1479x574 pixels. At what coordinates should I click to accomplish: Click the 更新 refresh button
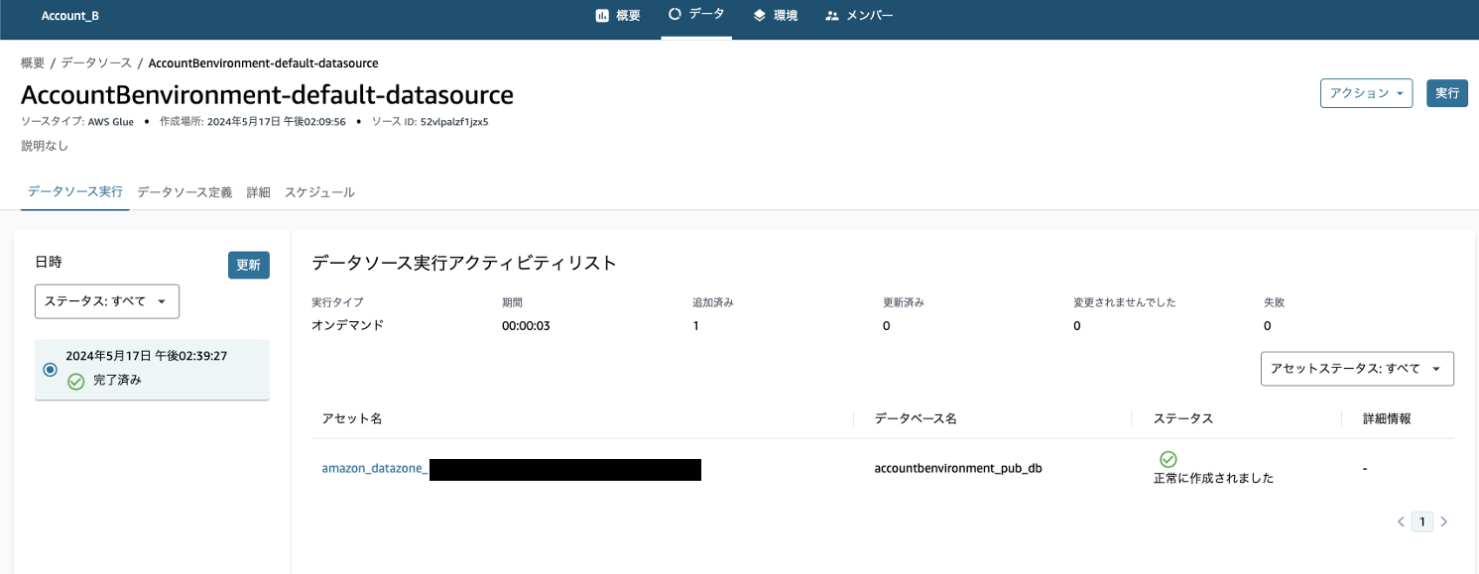point(248,266)
